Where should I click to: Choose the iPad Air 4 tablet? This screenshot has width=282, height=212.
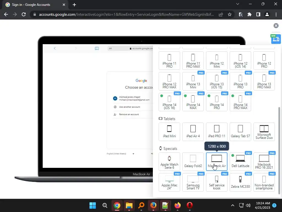[193, 132]
